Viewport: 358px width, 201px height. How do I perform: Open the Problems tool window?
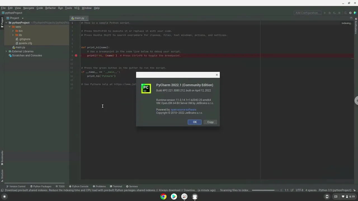(x=99, y=186)
